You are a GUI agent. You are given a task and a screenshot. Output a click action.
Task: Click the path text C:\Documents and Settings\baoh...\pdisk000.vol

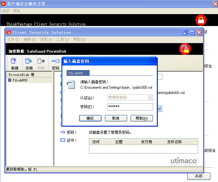pyautogui.click(x=116, y=87)
